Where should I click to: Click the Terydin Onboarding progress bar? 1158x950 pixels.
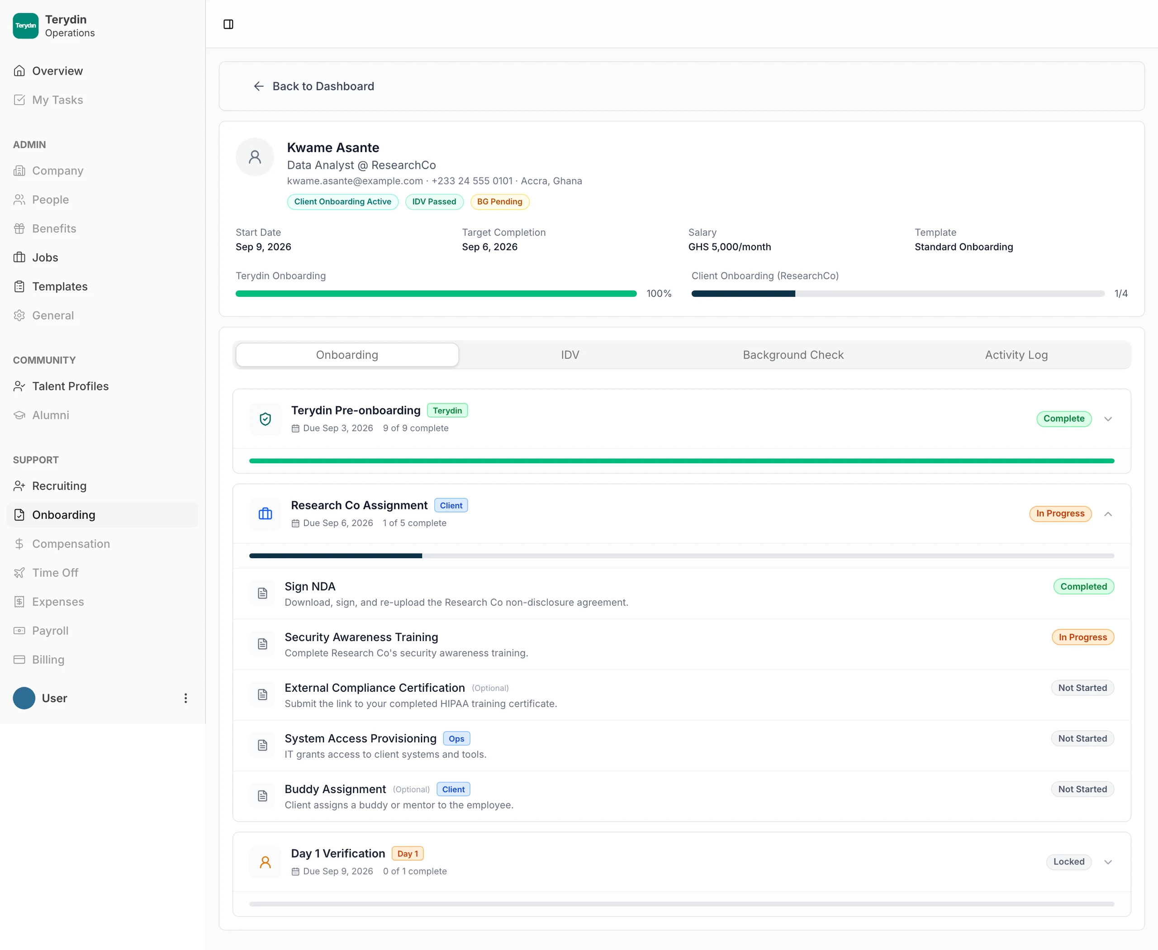436,294
